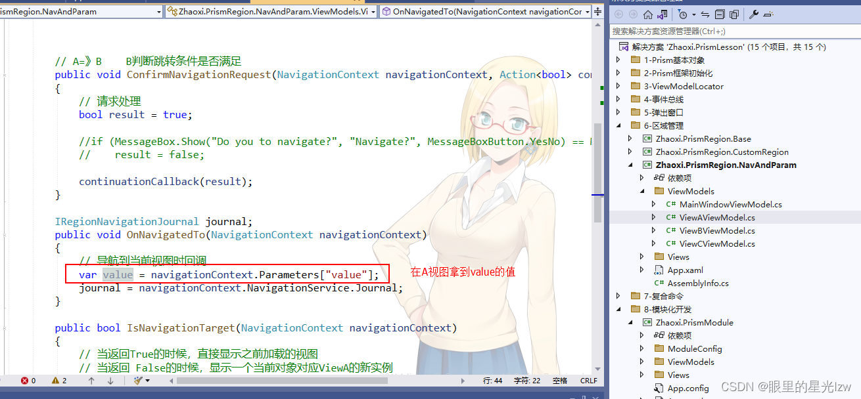Open the pending changes filter clock icon
The height and width of the screenshot is (399, 861).
click(x=682, y=14)
